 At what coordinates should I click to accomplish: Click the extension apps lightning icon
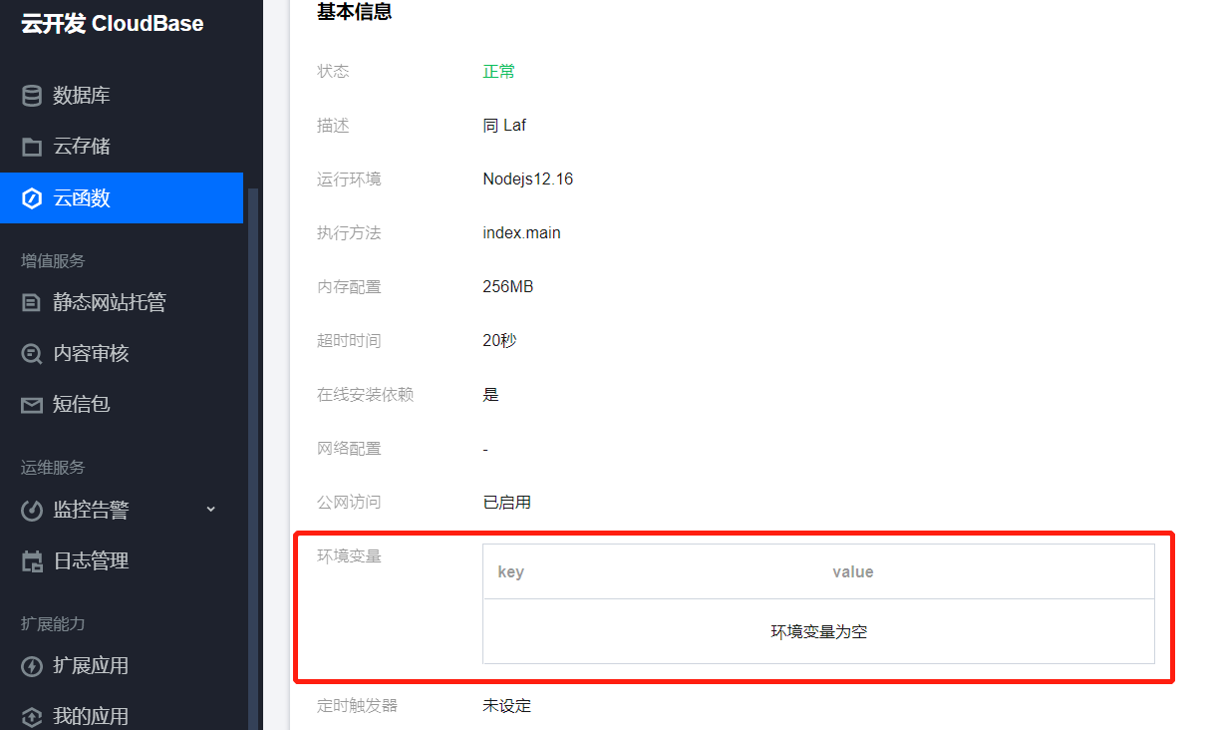(32, 665)
